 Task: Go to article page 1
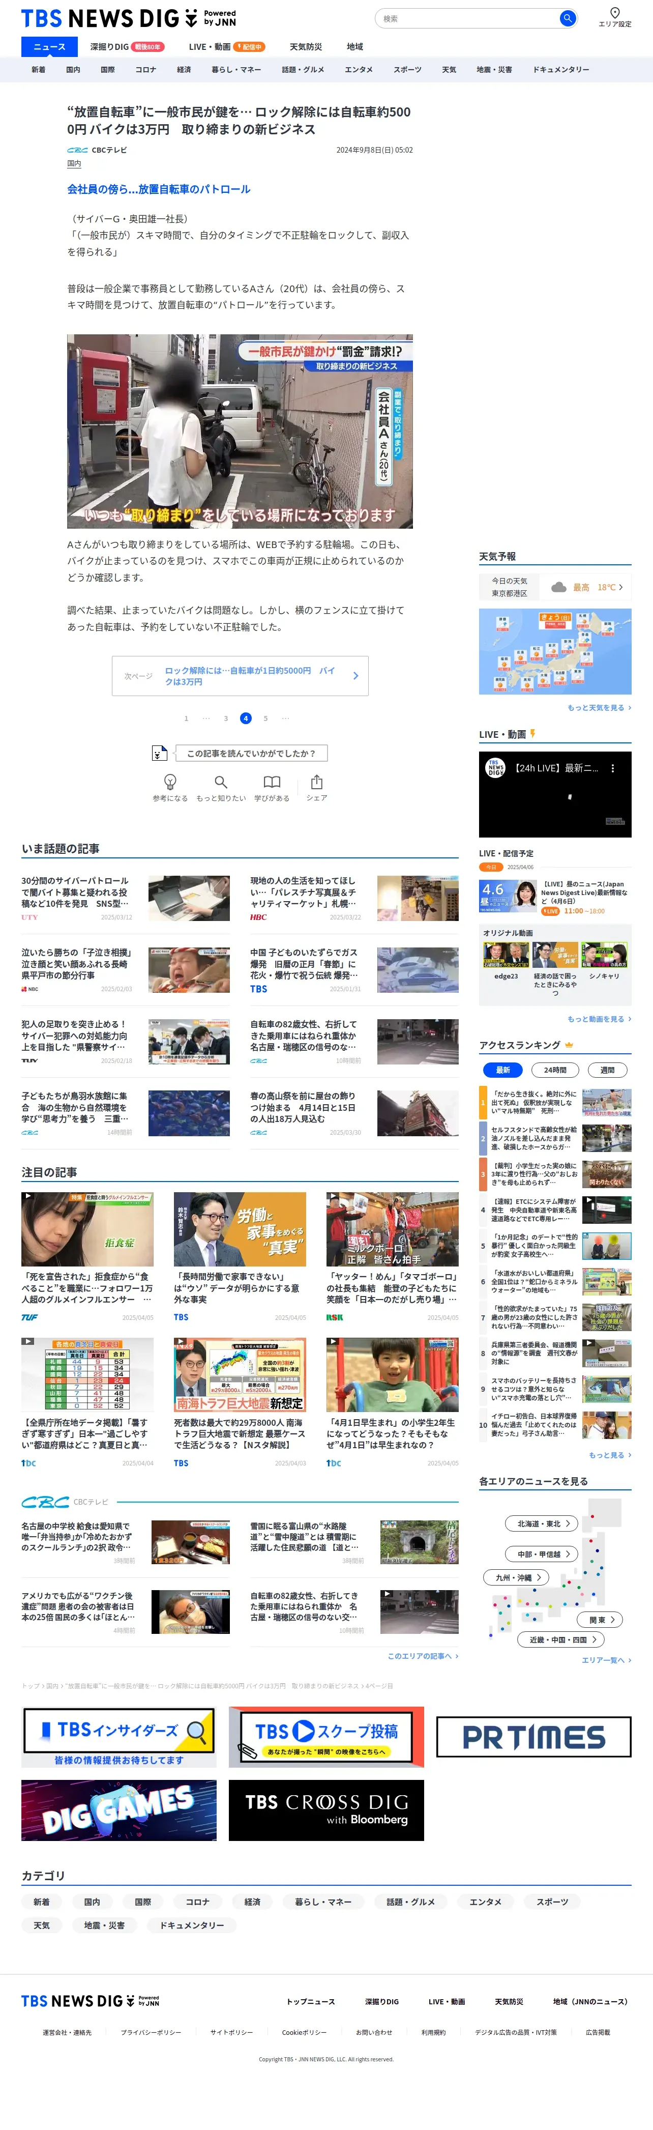[186, 718]
